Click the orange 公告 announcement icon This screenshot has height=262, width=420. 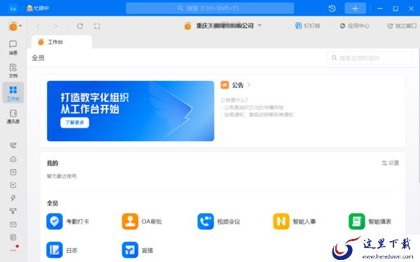pyautogui.click(x=225, y=85)
